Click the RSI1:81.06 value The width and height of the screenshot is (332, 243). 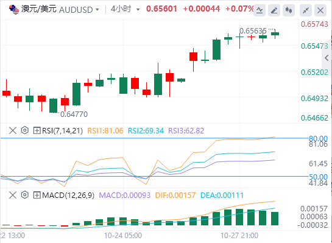(105, 130)
